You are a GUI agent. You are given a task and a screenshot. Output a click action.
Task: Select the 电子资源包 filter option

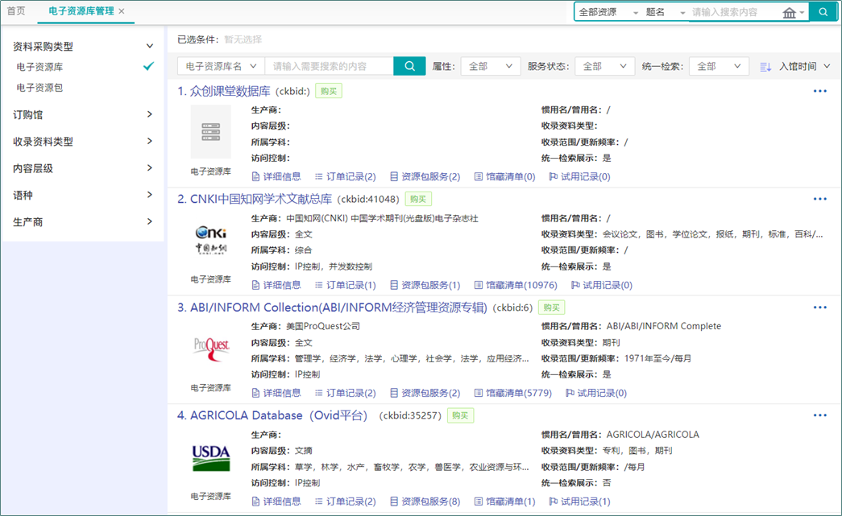coord(40,88)
